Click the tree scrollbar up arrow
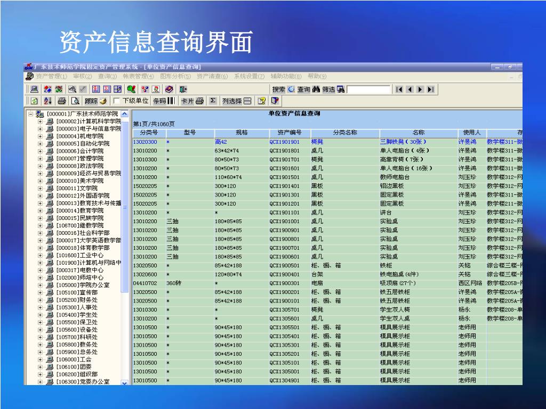The image size is (546, 409). pyautogui.click(x=124, y=114)
